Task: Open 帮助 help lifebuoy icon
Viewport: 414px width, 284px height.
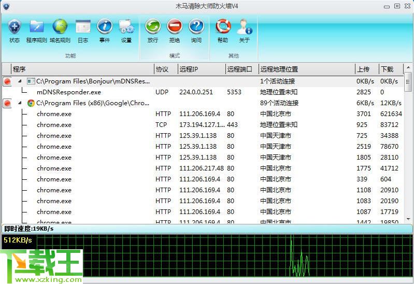Action: (x=223, y=31)
